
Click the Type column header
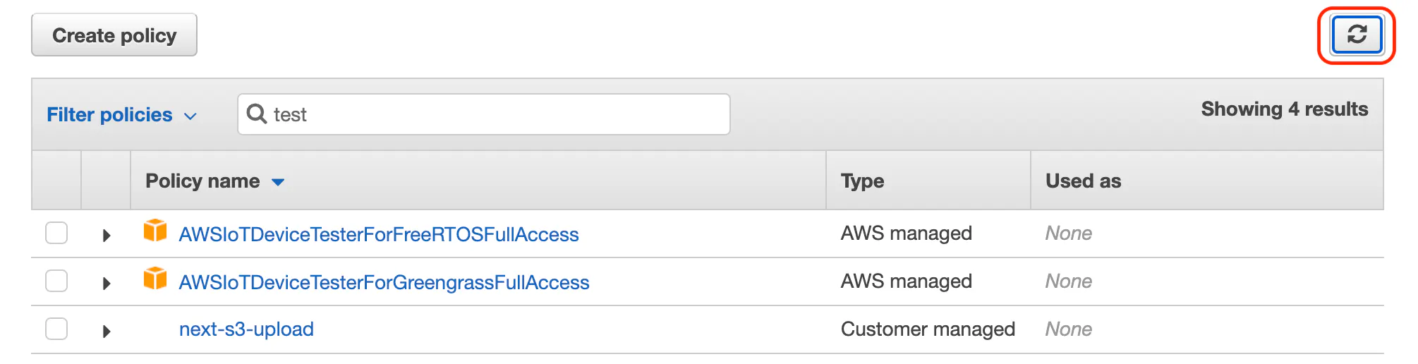[862, 181]
